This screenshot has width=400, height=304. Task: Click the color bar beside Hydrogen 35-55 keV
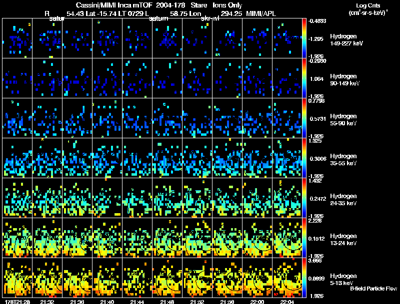coord(304,158)
